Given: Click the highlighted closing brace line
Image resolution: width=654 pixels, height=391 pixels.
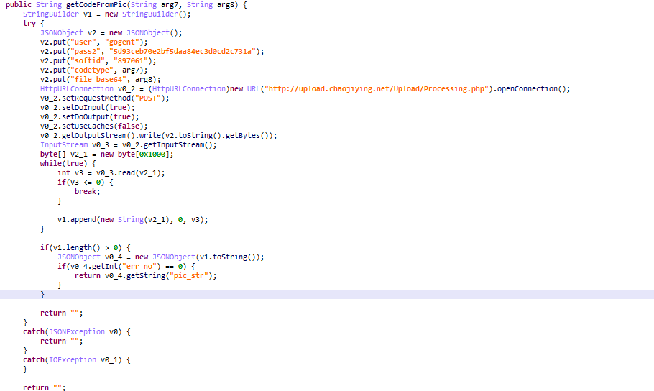Looking at the screenshot, I should tap(327, 295).
